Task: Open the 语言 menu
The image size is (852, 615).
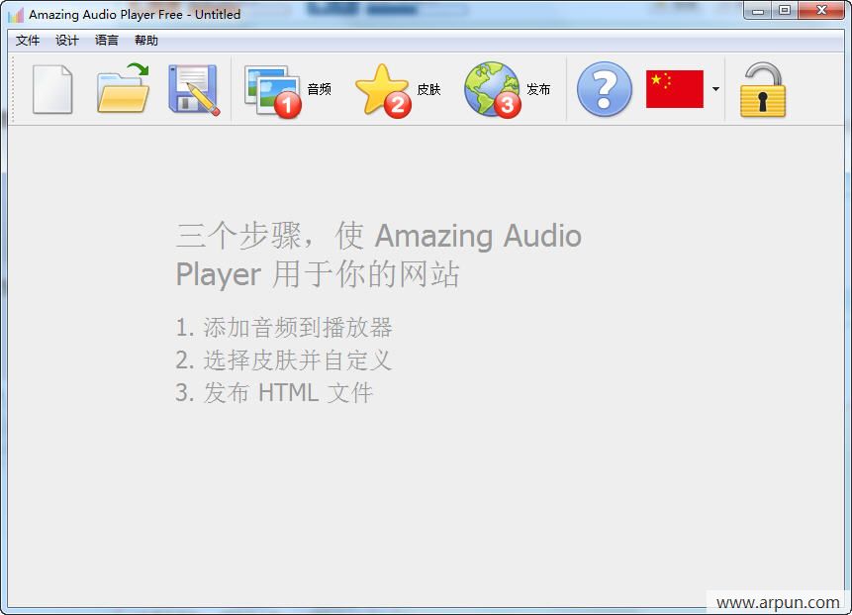Action: 106,41
